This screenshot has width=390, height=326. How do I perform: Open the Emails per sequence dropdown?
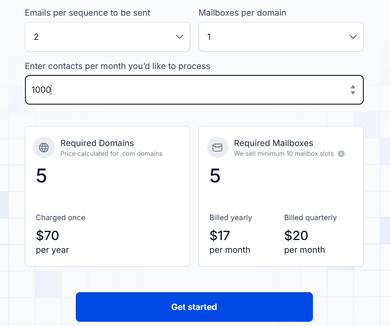click(x=107, y=37)
